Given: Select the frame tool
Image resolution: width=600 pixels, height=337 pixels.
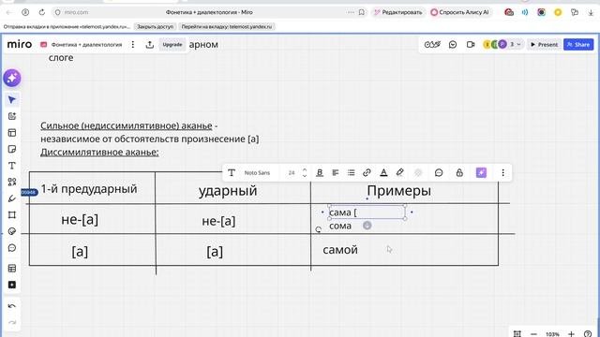Looking at the screenshot, I should tap(12, 214).
